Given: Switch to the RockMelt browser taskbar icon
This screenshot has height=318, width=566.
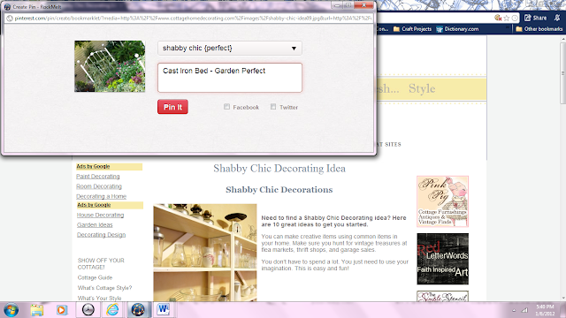Looking at the screenshot, I should (138, 310).
